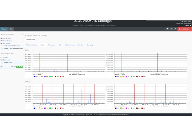Click the logout arrow icon beside Logout

point(190,25)
